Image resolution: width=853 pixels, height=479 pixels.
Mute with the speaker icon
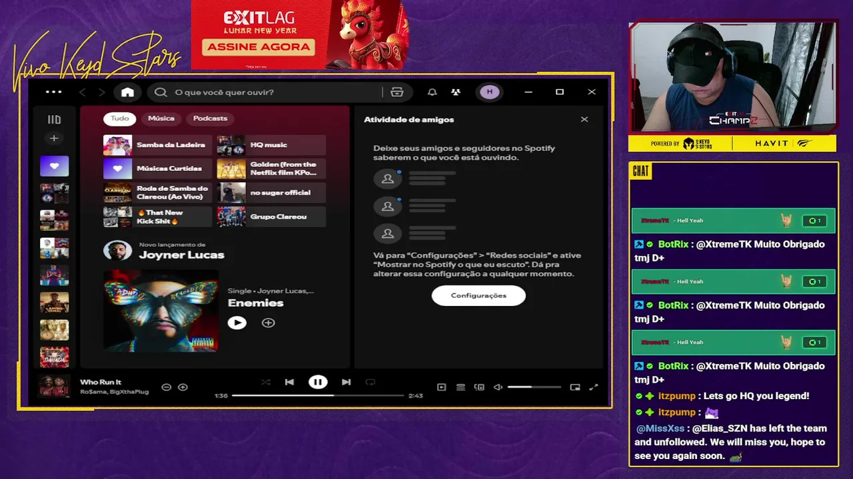[x=498, y=387]
